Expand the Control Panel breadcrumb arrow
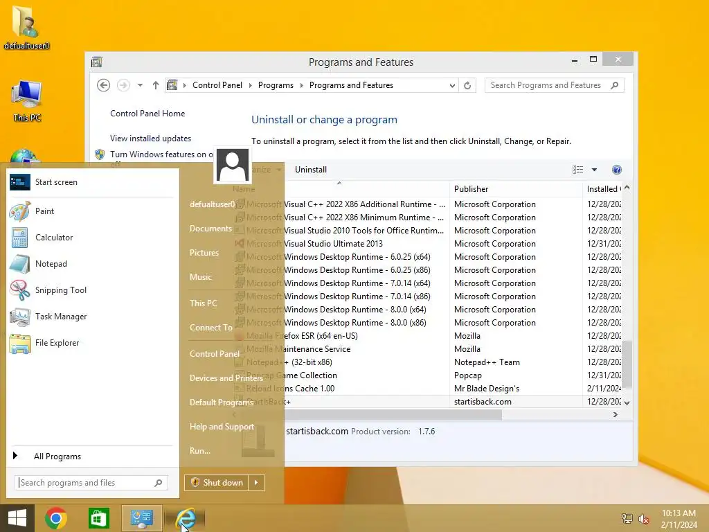 click(251, 85)
